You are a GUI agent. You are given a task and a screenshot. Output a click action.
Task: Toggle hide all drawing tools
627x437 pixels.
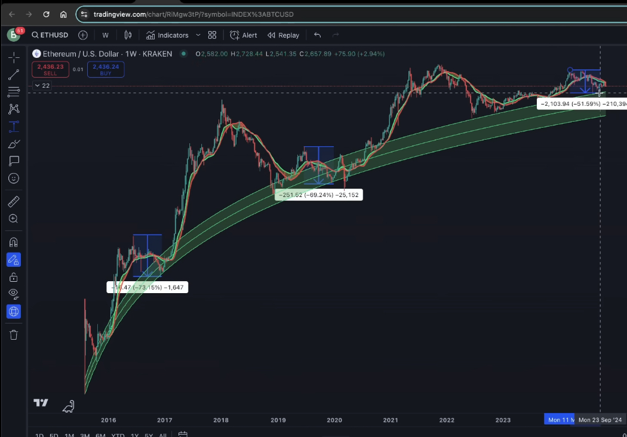(x=13, y=294)
